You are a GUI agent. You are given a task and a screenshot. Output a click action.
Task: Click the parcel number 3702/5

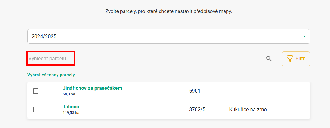197,109
